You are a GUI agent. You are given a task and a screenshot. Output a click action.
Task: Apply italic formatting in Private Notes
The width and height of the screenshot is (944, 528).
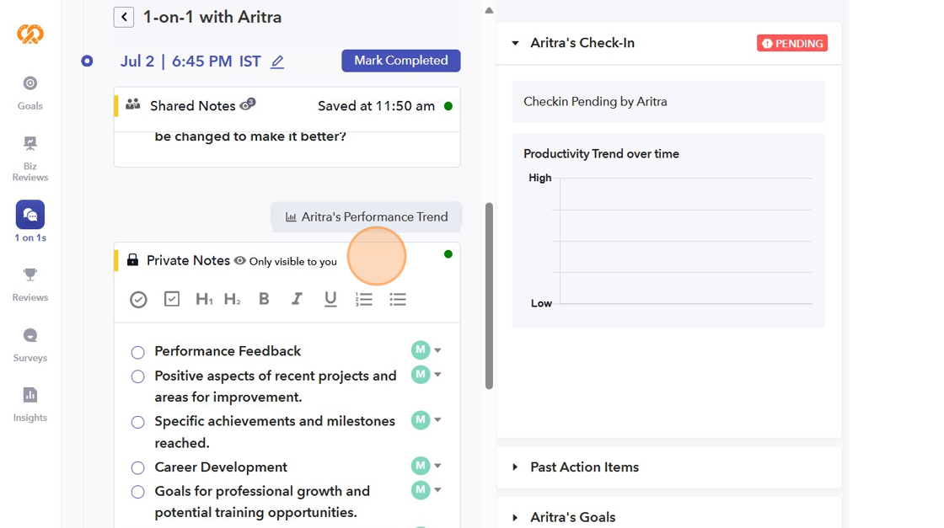click(x=297, y=299)
